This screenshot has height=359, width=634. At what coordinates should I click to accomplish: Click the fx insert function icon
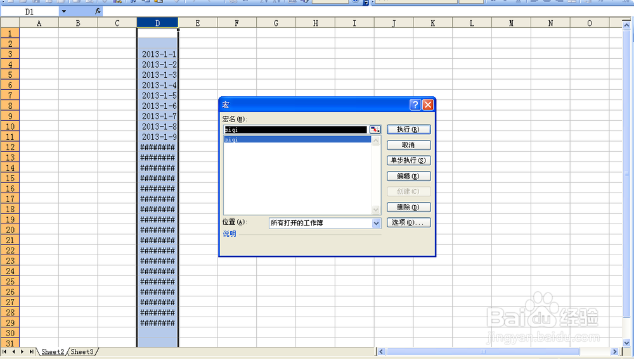[98, 11]
